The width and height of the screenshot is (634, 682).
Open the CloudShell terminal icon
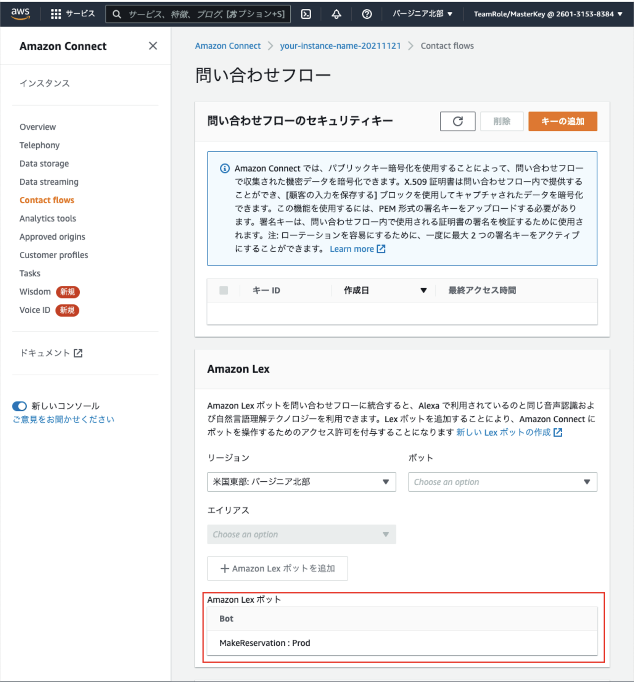306,14
